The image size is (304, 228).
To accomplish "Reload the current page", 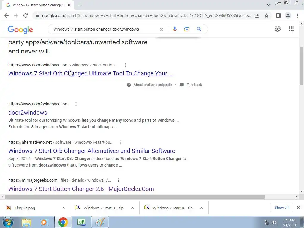I will [x=26, y=15].
